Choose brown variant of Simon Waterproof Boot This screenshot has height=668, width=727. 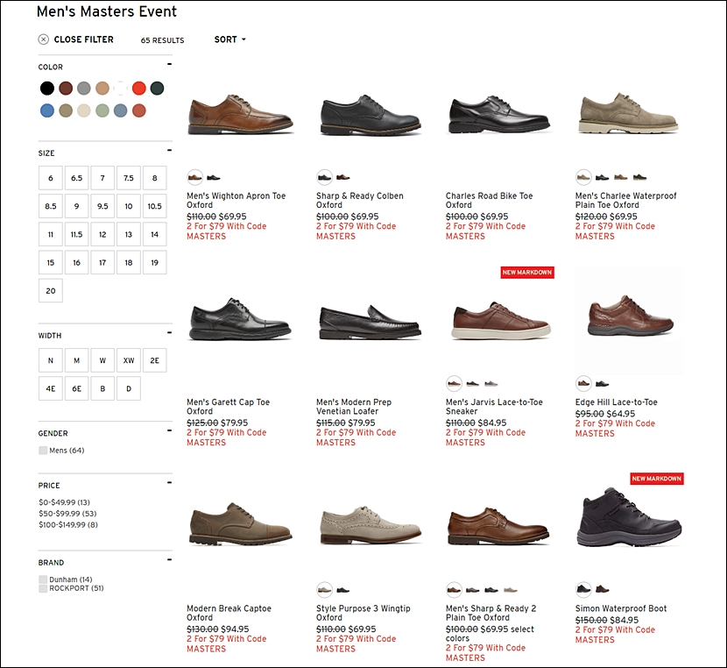point(603,590)
